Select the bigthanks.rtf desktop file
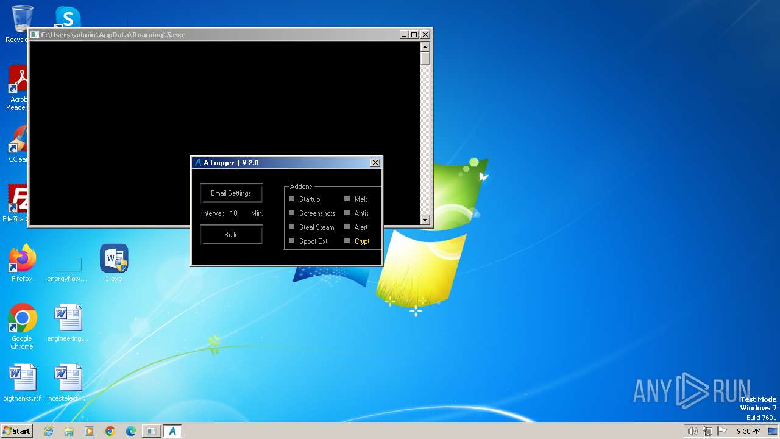The height and width of the screenshot is (439, 780). pyautogui.click(x=22, y=383)
